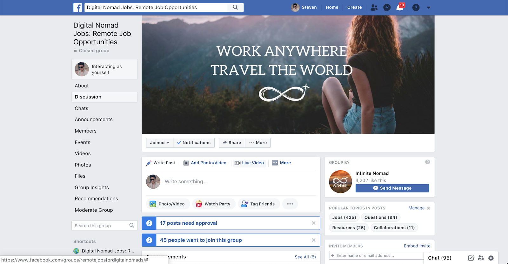
Task: Select the Questions (94) topic
Action: [381, 217]
